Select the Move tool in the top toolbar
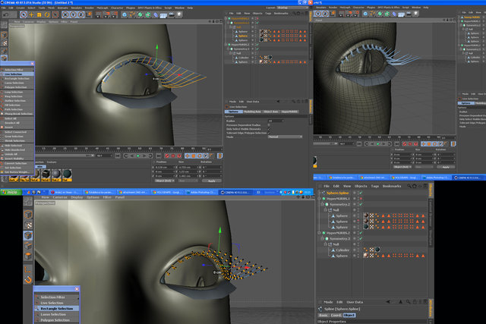486x324 pixels. click(x=31, y=14)
